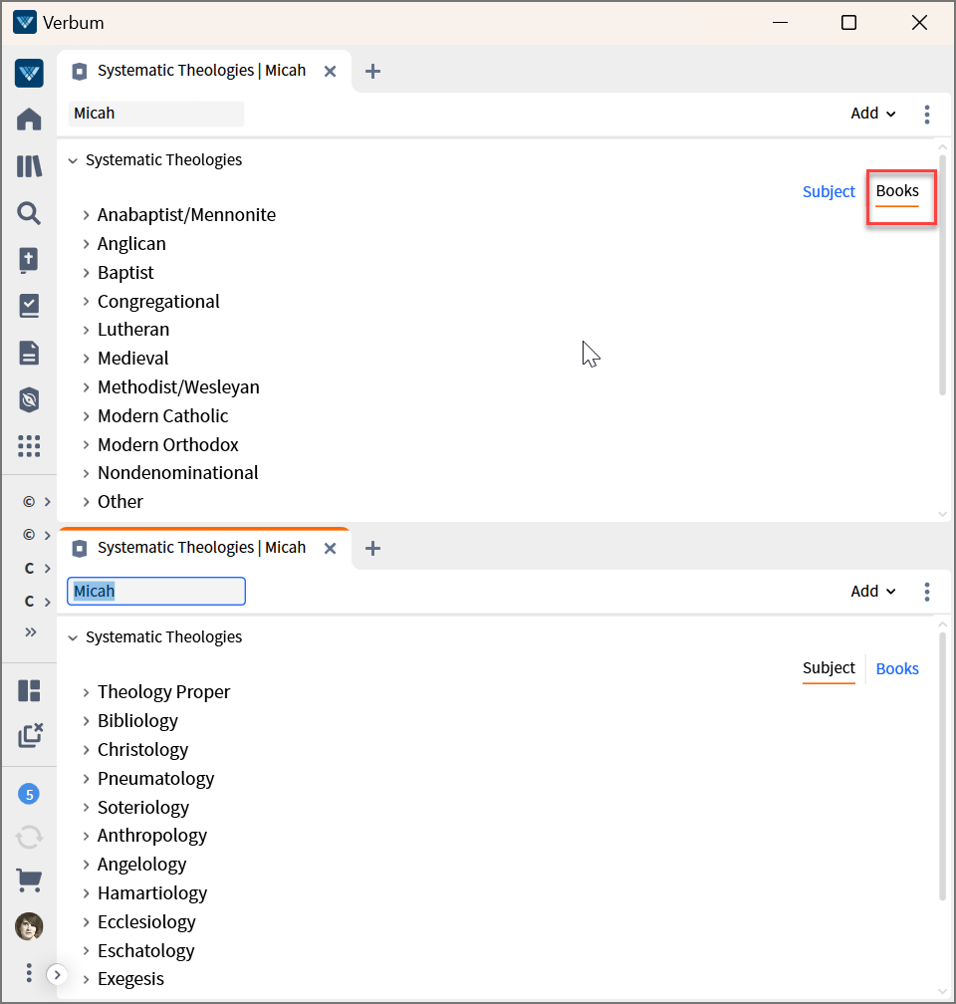
Task: Close bottom Systematic Theologies tab
Action: click(x=330, y=548)
